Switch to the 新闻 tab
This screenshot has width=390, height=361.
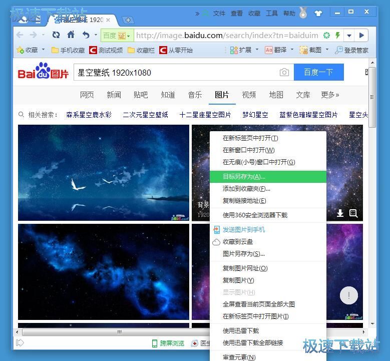(x=114, y=95)
